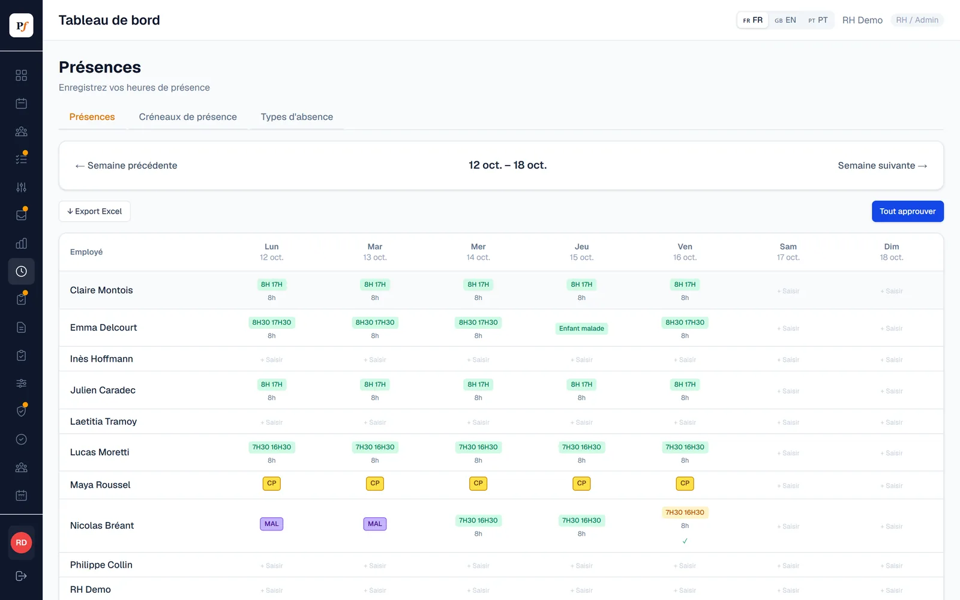Open the checklist tasks icon in sidebar
This screenshot has height=600, width=960.
[21, 159]
